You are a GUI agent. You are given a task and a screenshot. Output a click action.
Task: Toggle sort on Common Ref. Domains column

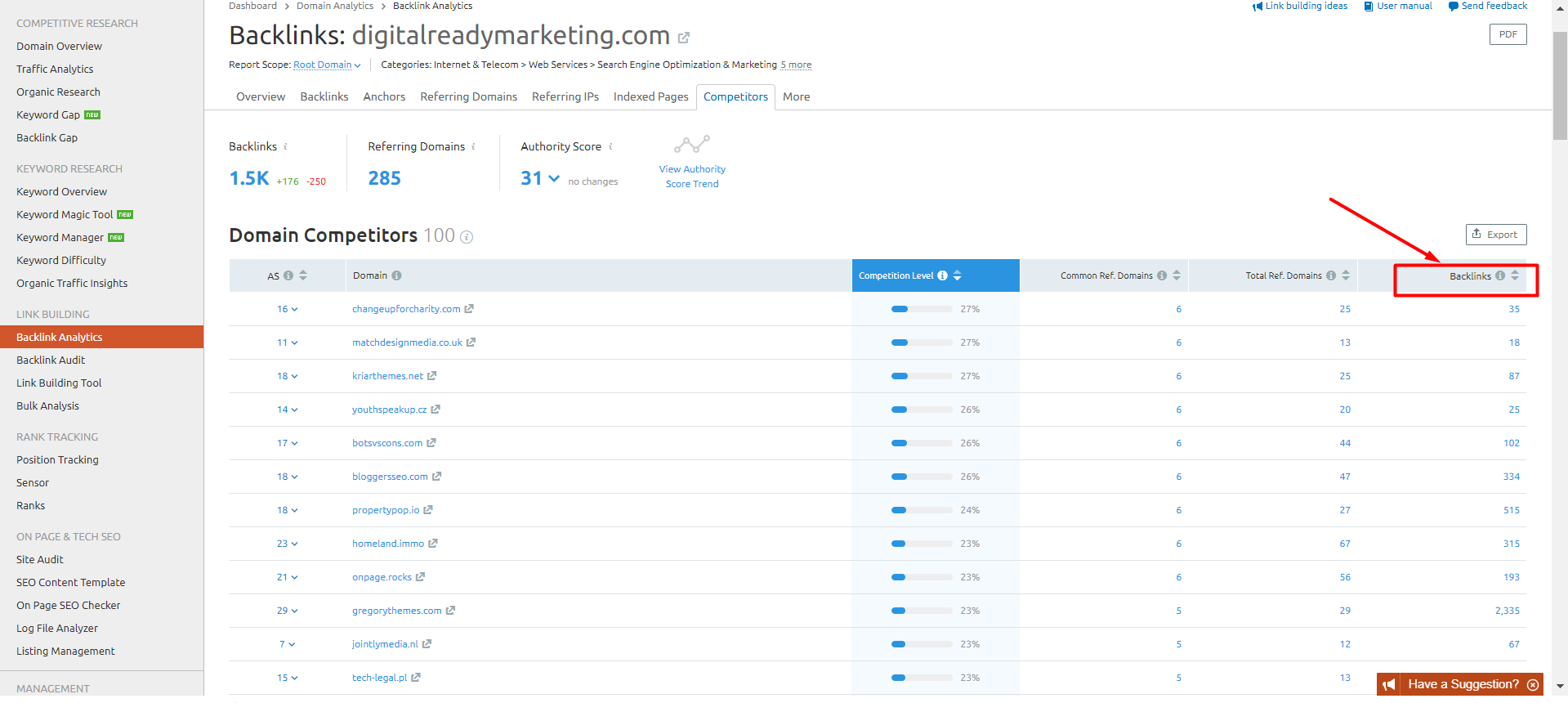click(1177, 275)
